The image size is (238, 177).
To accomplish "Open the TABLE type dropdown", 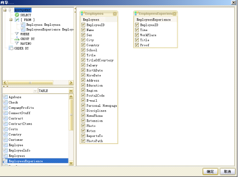I will tap(71, 91).
